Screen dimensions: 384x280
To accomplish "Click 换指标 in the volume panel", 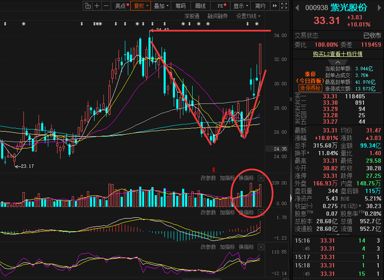I will point(246,178).
